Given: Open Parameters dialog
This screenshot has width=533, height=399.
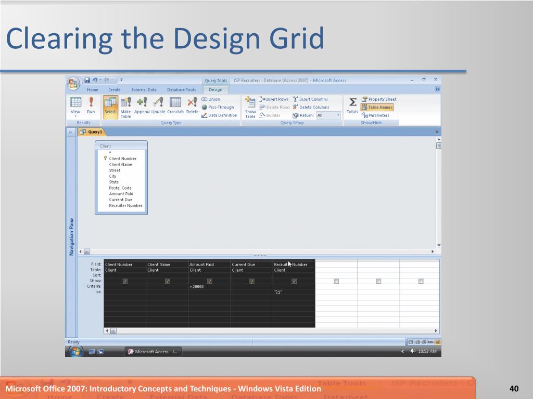Looking at the screenshot, I should tap(375, 115).
